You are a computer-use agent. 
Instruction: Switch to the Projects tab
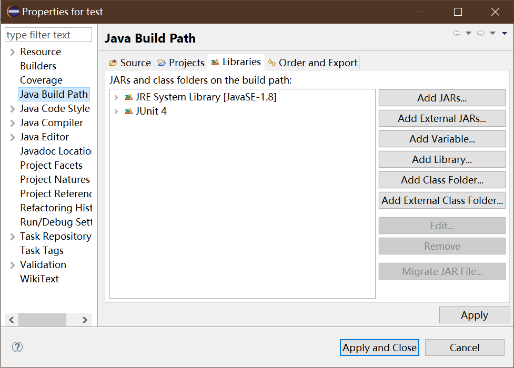180,63
